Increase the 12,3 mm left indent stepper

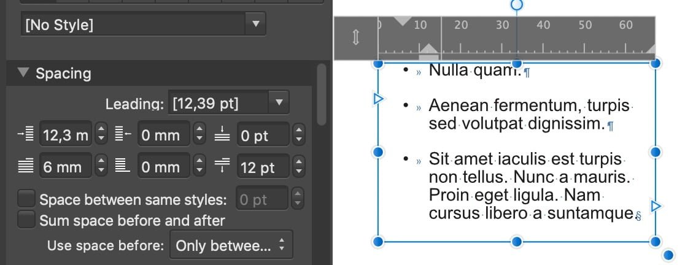point(101,129)
